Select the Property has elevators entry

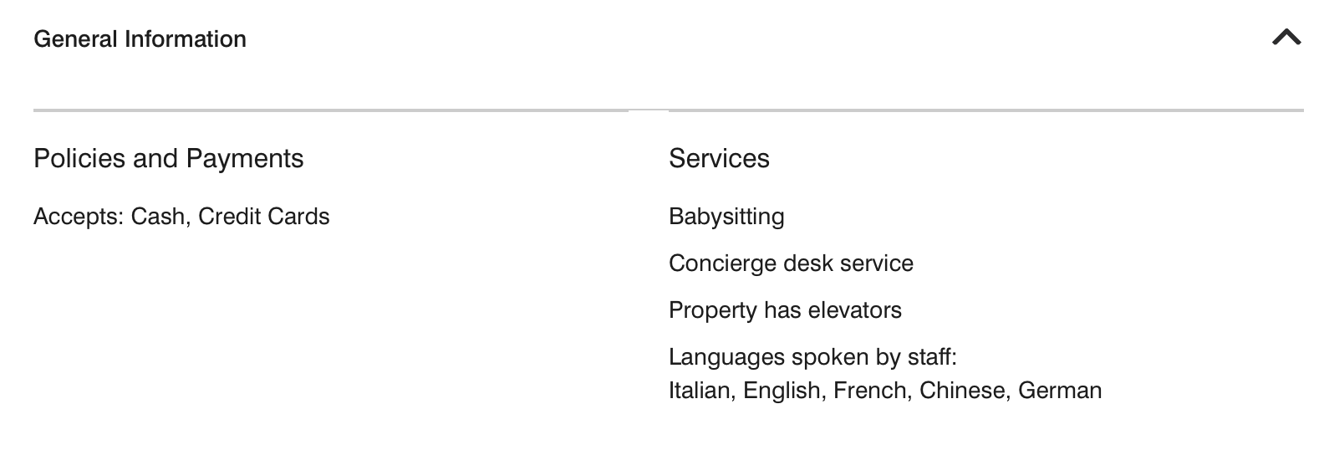785,310
